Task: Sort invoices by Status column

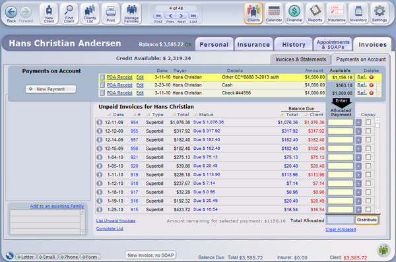Action: point(203,115)
